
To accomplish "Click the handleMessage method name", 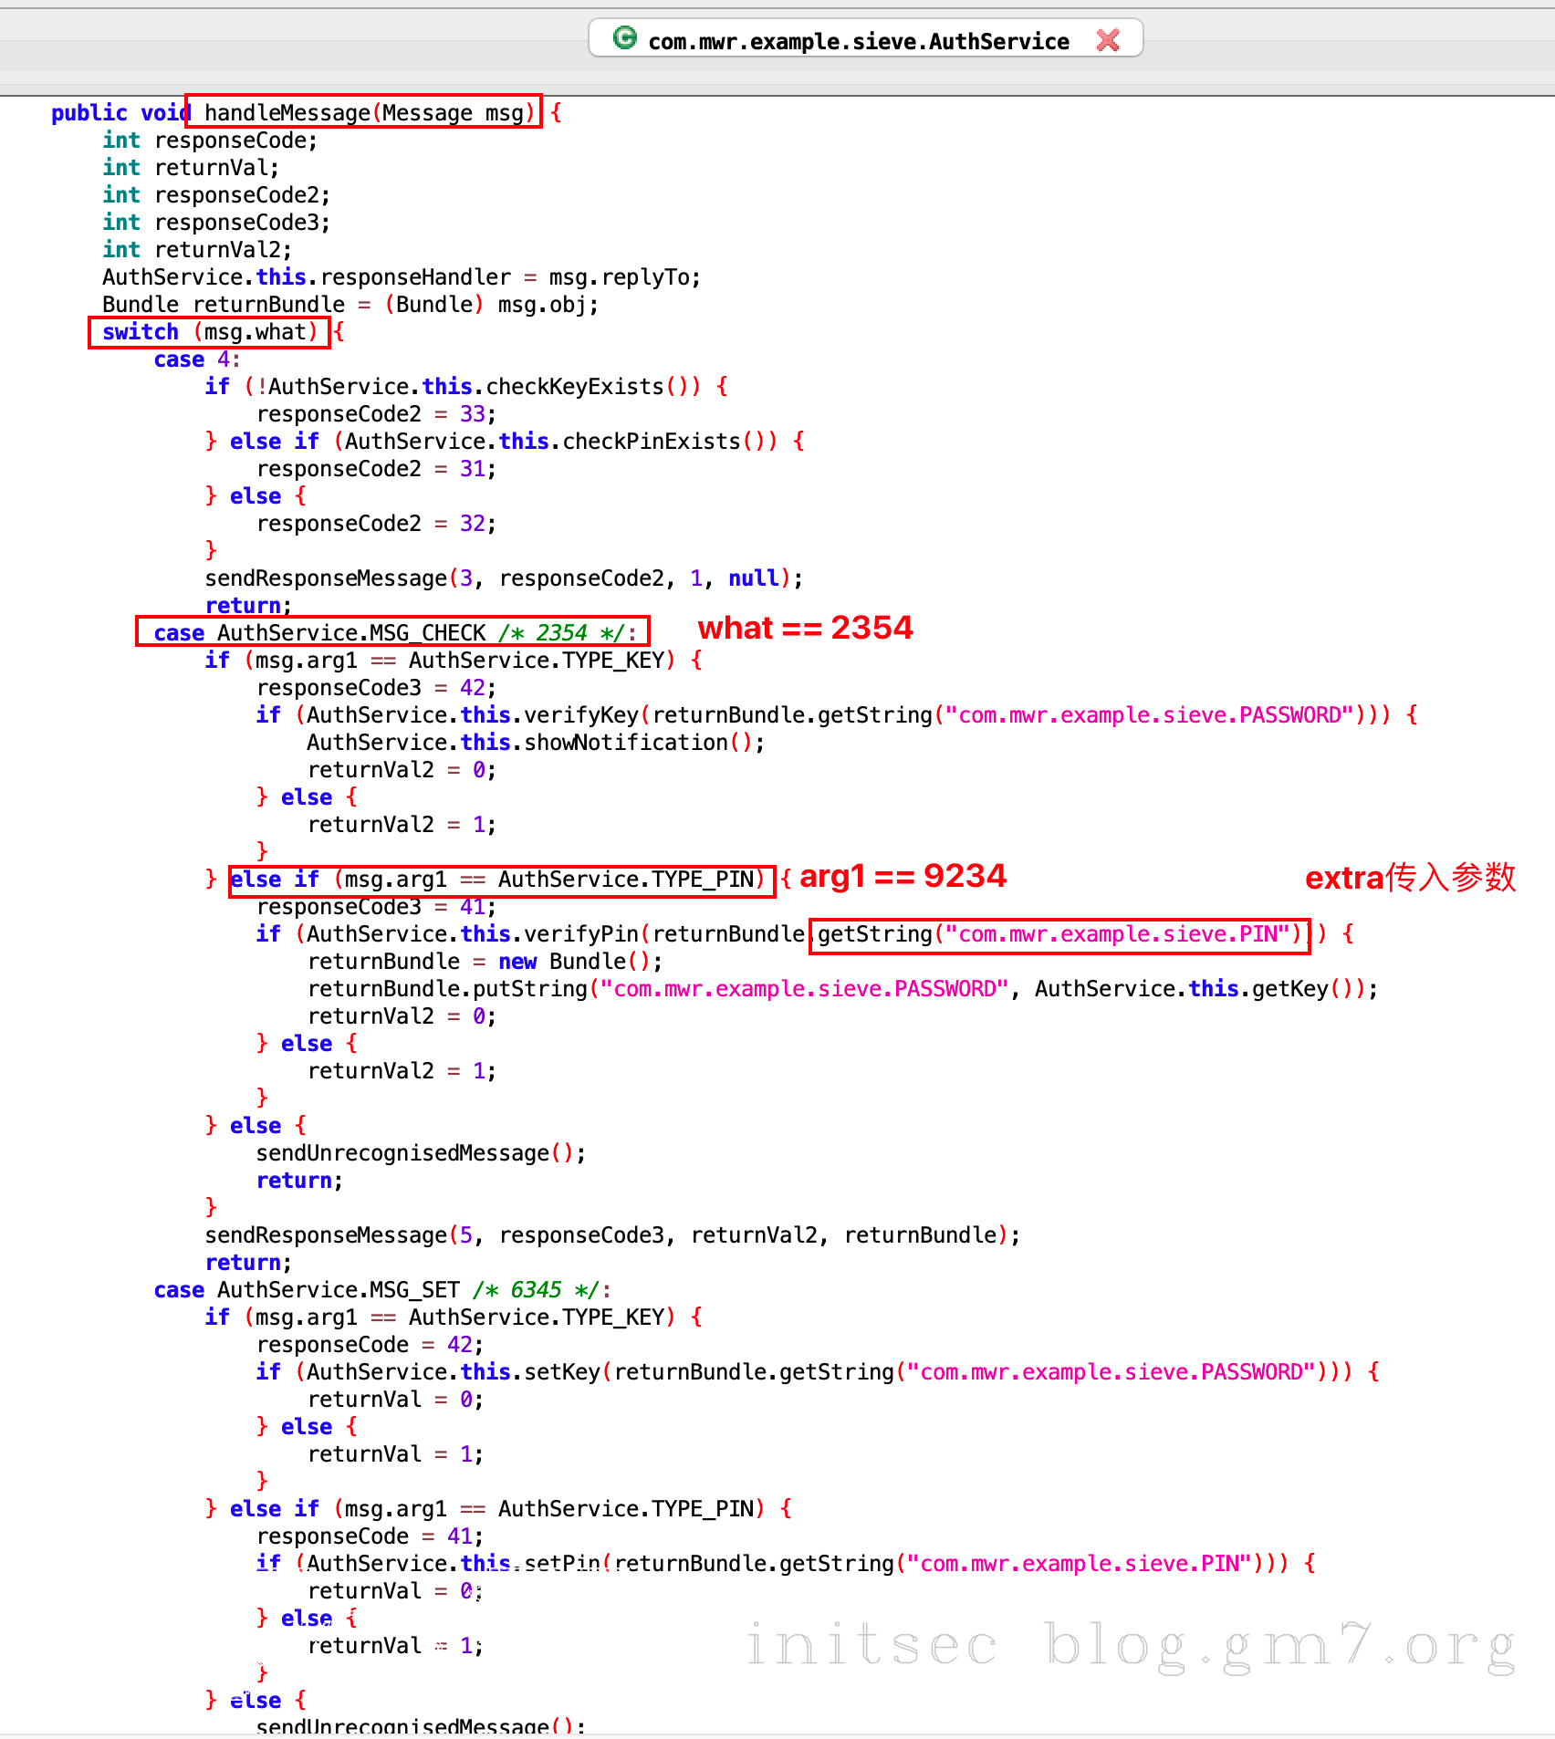I will [287, 112].
